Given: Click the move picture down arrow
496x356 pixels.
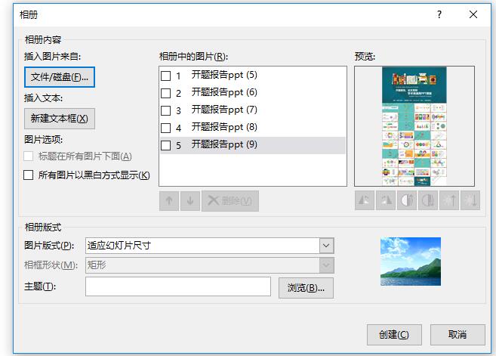Looking at the screenshot, I should 190,201.
